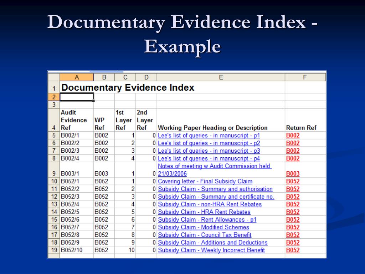Select 1st Layer Ref value 7 in row 16

[125, 227]
